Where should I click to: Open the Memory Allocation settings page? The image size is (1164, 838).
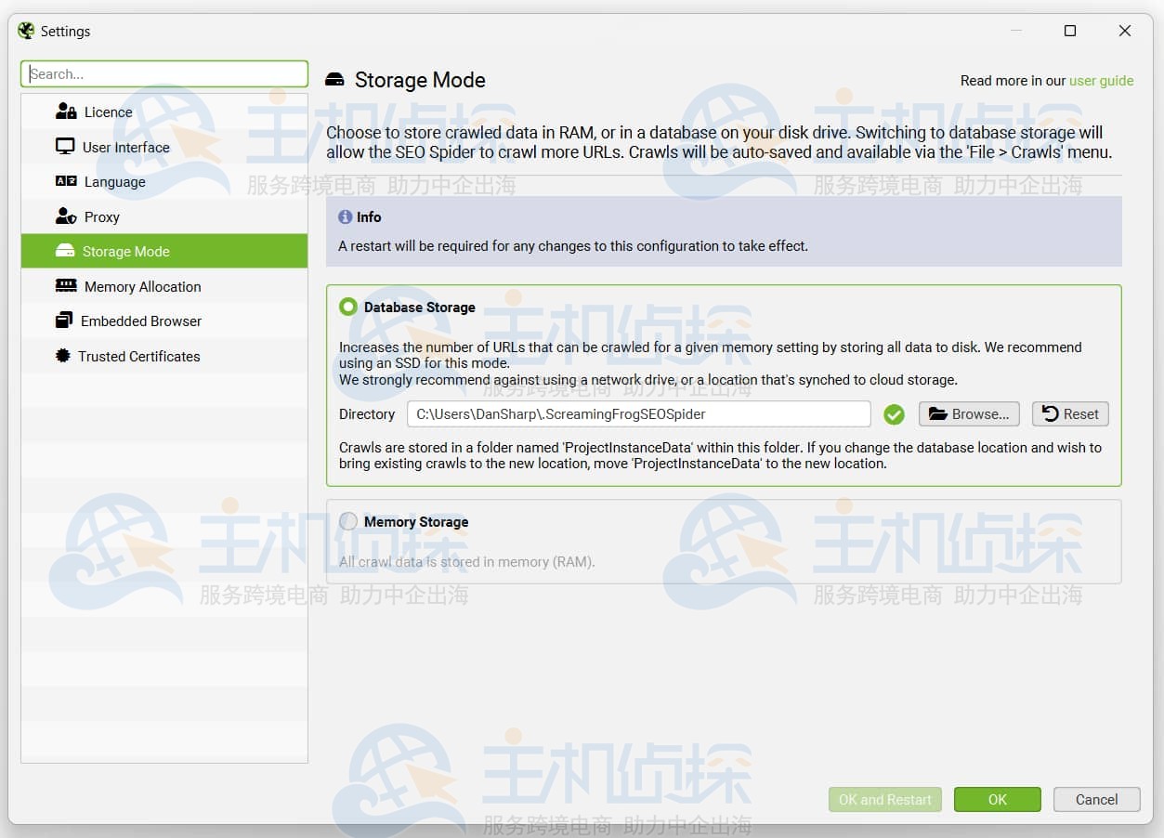tap(142, 286)
